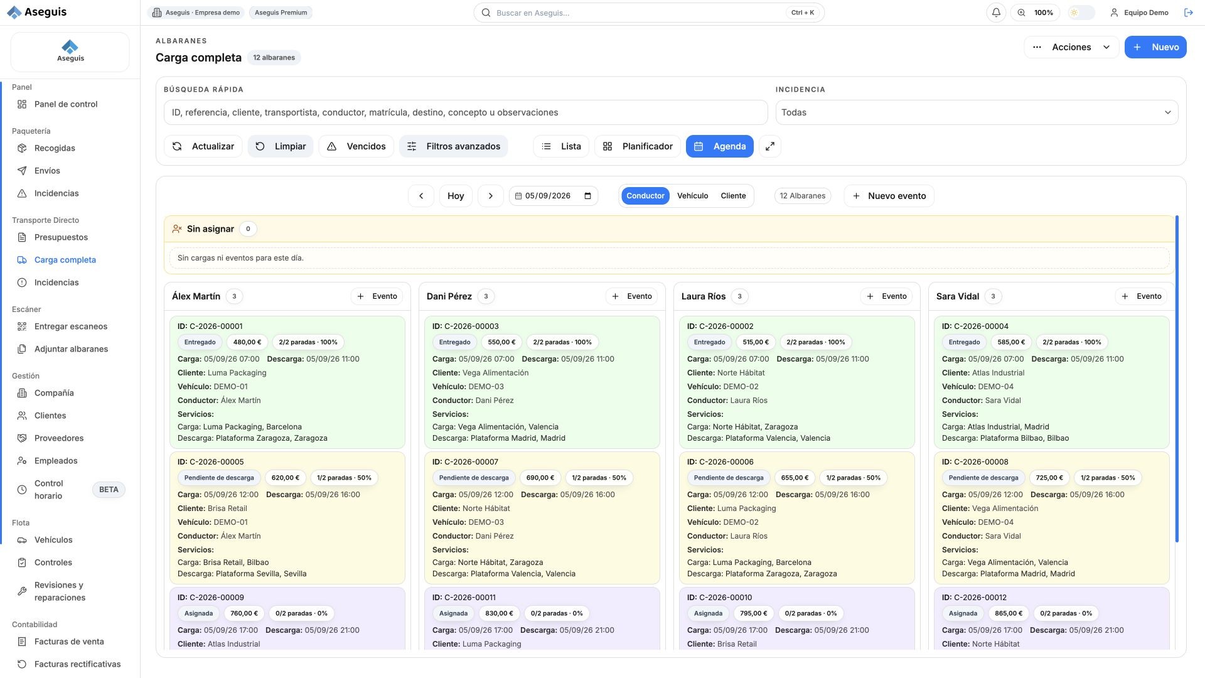
Task: Group agenda by Conductor
Action: click(645, 196)
